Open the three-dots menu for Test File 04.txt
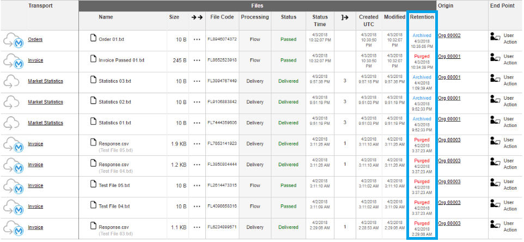Screen dimensions: 524x242 [x=197, y=207]
